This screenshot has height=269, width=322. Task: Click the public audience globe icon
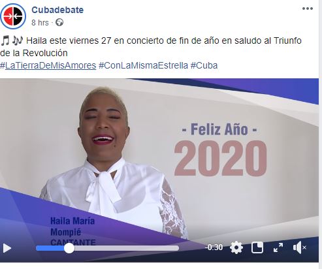coord(59,22)
